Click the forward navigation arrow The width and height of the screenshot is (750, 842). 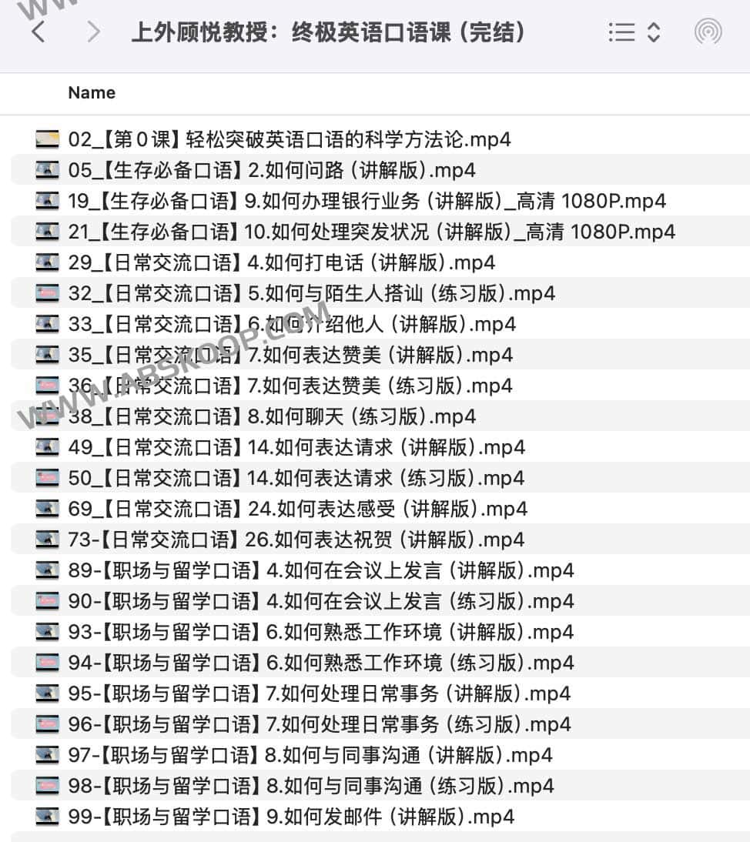pyautogui.click(x=92, y=32)
